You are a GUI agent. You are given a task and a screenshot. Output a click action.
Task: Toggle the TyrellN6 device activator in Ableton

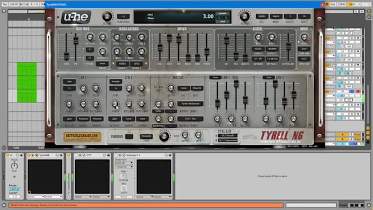point(29,155)
